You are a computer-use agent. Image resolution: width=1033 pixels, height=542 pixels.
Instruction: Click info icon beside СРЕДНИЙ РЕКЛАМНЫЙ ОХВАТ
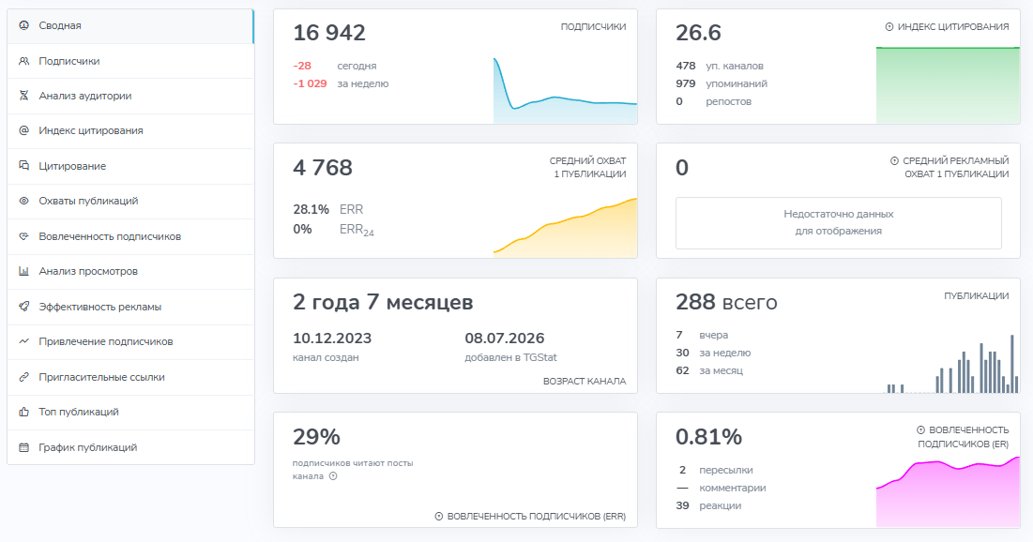click(x=895, y=160)
